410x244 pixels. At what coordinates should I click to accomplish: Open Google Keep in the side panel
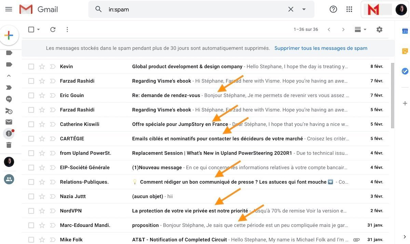click(405, 51)
